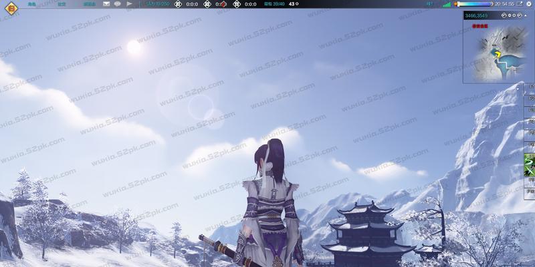The height and width of the screenshot is (267, 535).
Task: Select the F6 hotkey slot
Action: tap(530, 147)
